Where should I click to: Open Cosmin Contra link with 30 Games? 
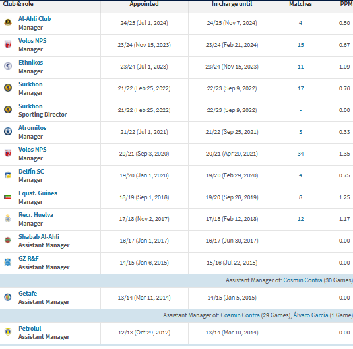point(303,280)
